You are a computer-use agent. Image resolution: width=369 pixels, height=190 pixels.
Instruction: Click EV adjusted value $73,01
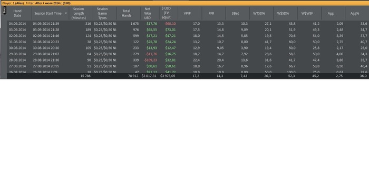tap(170, 30)
